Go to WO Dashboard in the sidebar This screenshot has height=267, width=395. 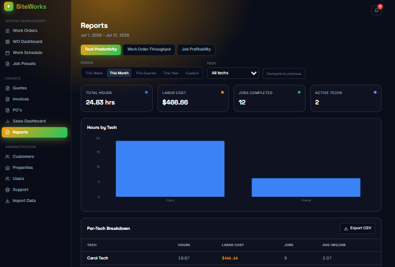[x=34, y=42]
